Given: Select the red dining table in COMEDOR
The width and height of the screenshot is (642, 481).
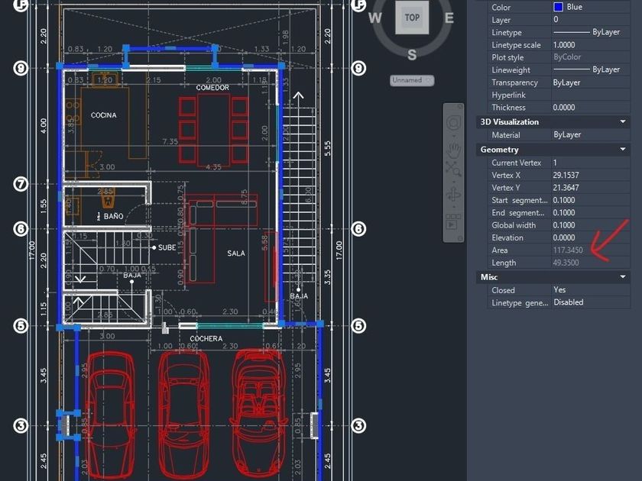Looking at the screenshot, I should coord(213,130).
